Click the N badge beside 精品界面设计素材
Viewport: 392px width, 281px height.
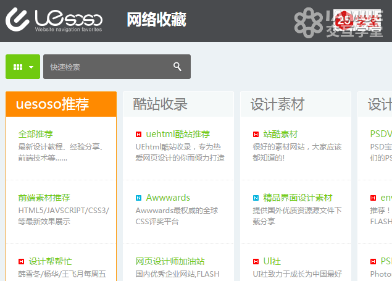[256, 198]
